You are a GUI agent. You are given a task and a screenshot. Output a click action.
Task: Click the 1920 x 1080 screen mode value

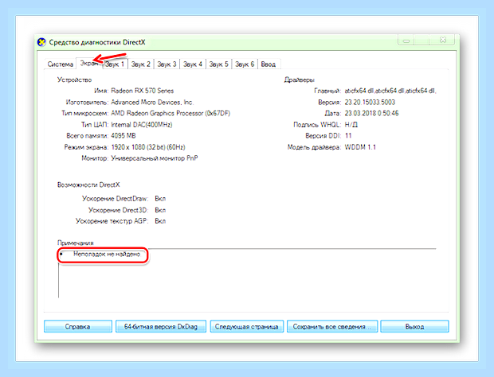(x=148, y=147)
